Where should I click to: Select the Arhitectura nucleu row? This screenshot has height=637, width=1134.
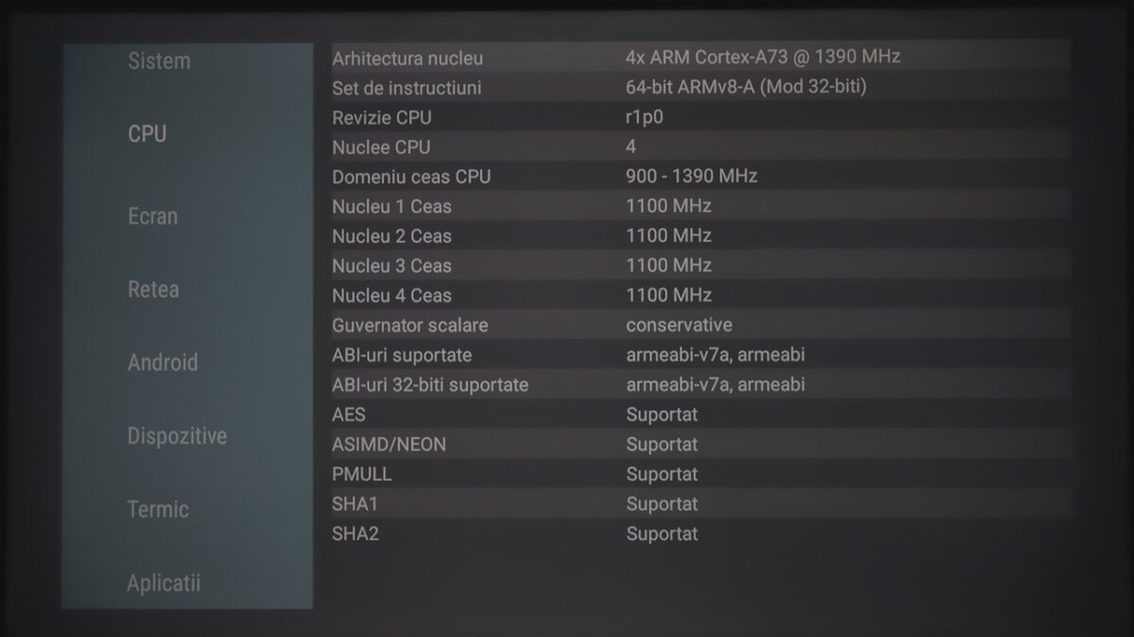click(x=699, y=58)
